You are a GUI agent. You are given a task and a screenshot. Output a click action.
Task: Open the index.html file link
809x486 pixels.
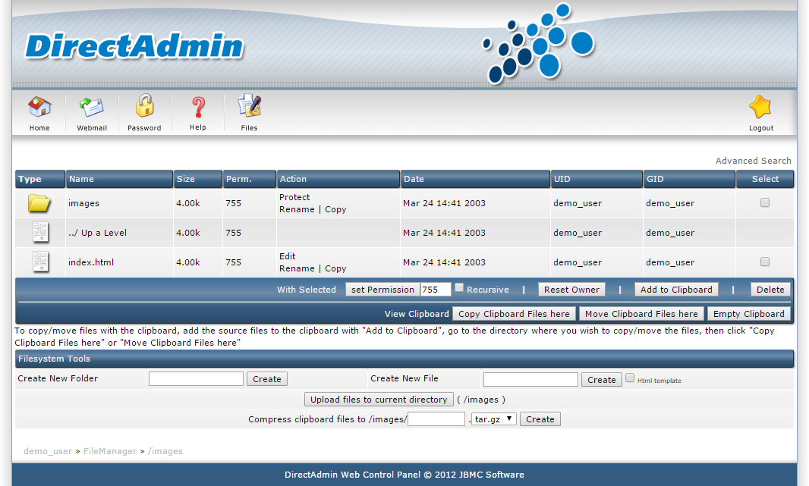click(x=91, y=262)
